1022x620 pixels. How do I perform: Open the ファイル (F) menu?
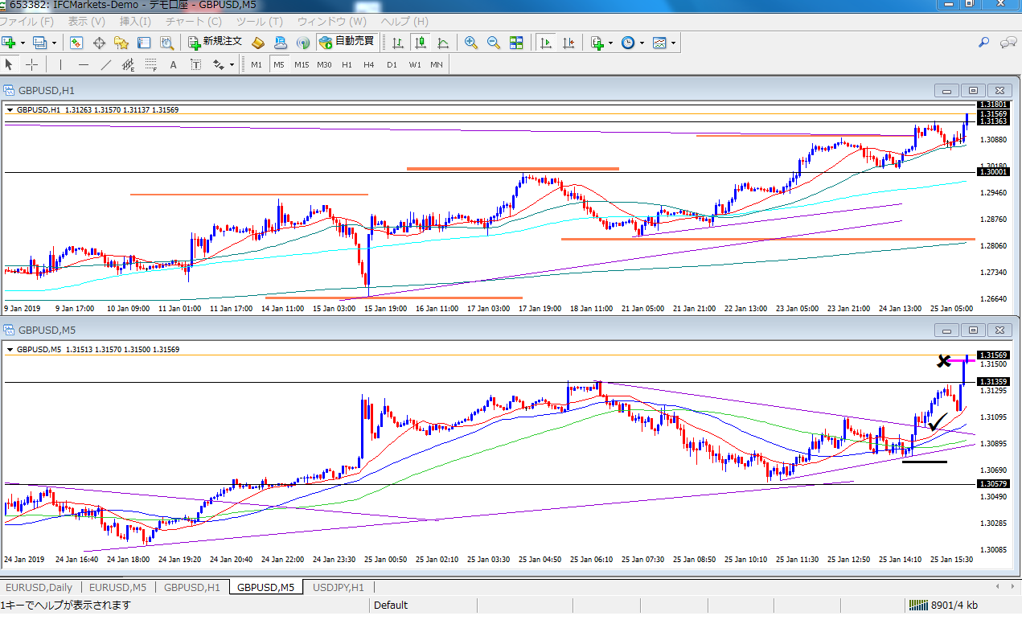28,22
